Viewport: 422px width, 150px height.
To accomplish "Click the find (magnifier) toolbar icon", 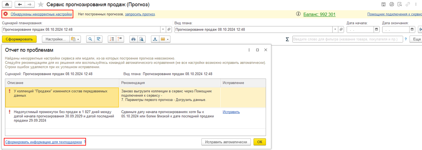I will click(x=90, y=39).
